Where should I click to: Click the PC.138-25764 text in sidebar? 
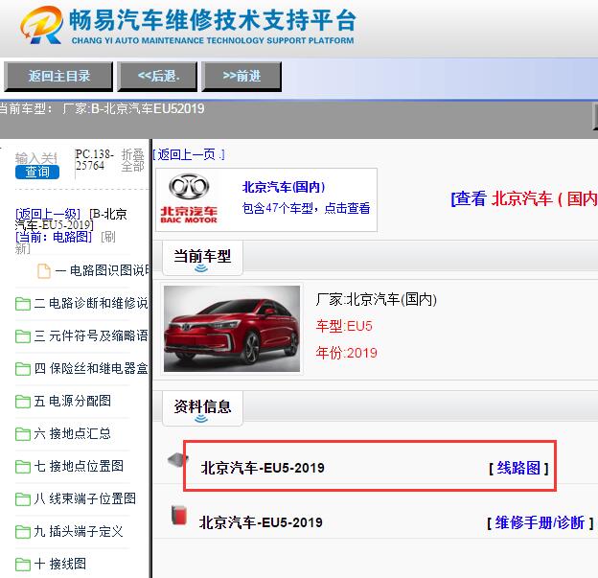(95, 160)
